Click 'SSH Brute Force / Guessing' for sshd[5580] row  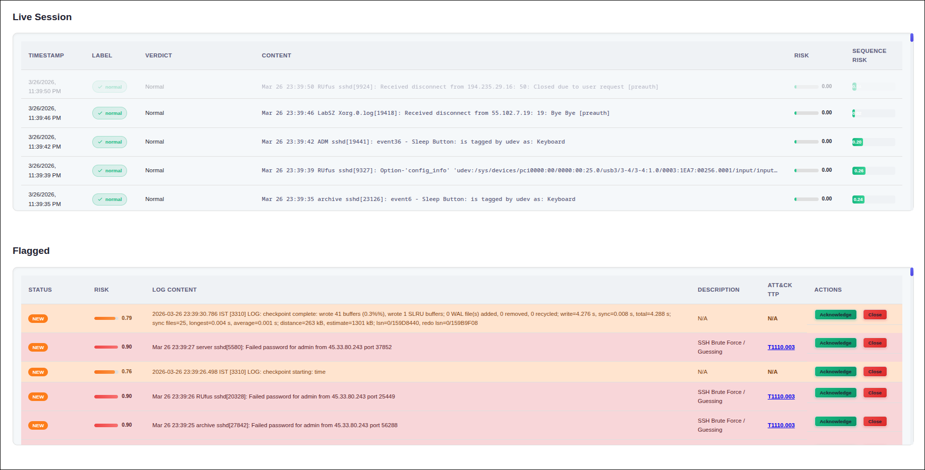click(x=721, y=347)
